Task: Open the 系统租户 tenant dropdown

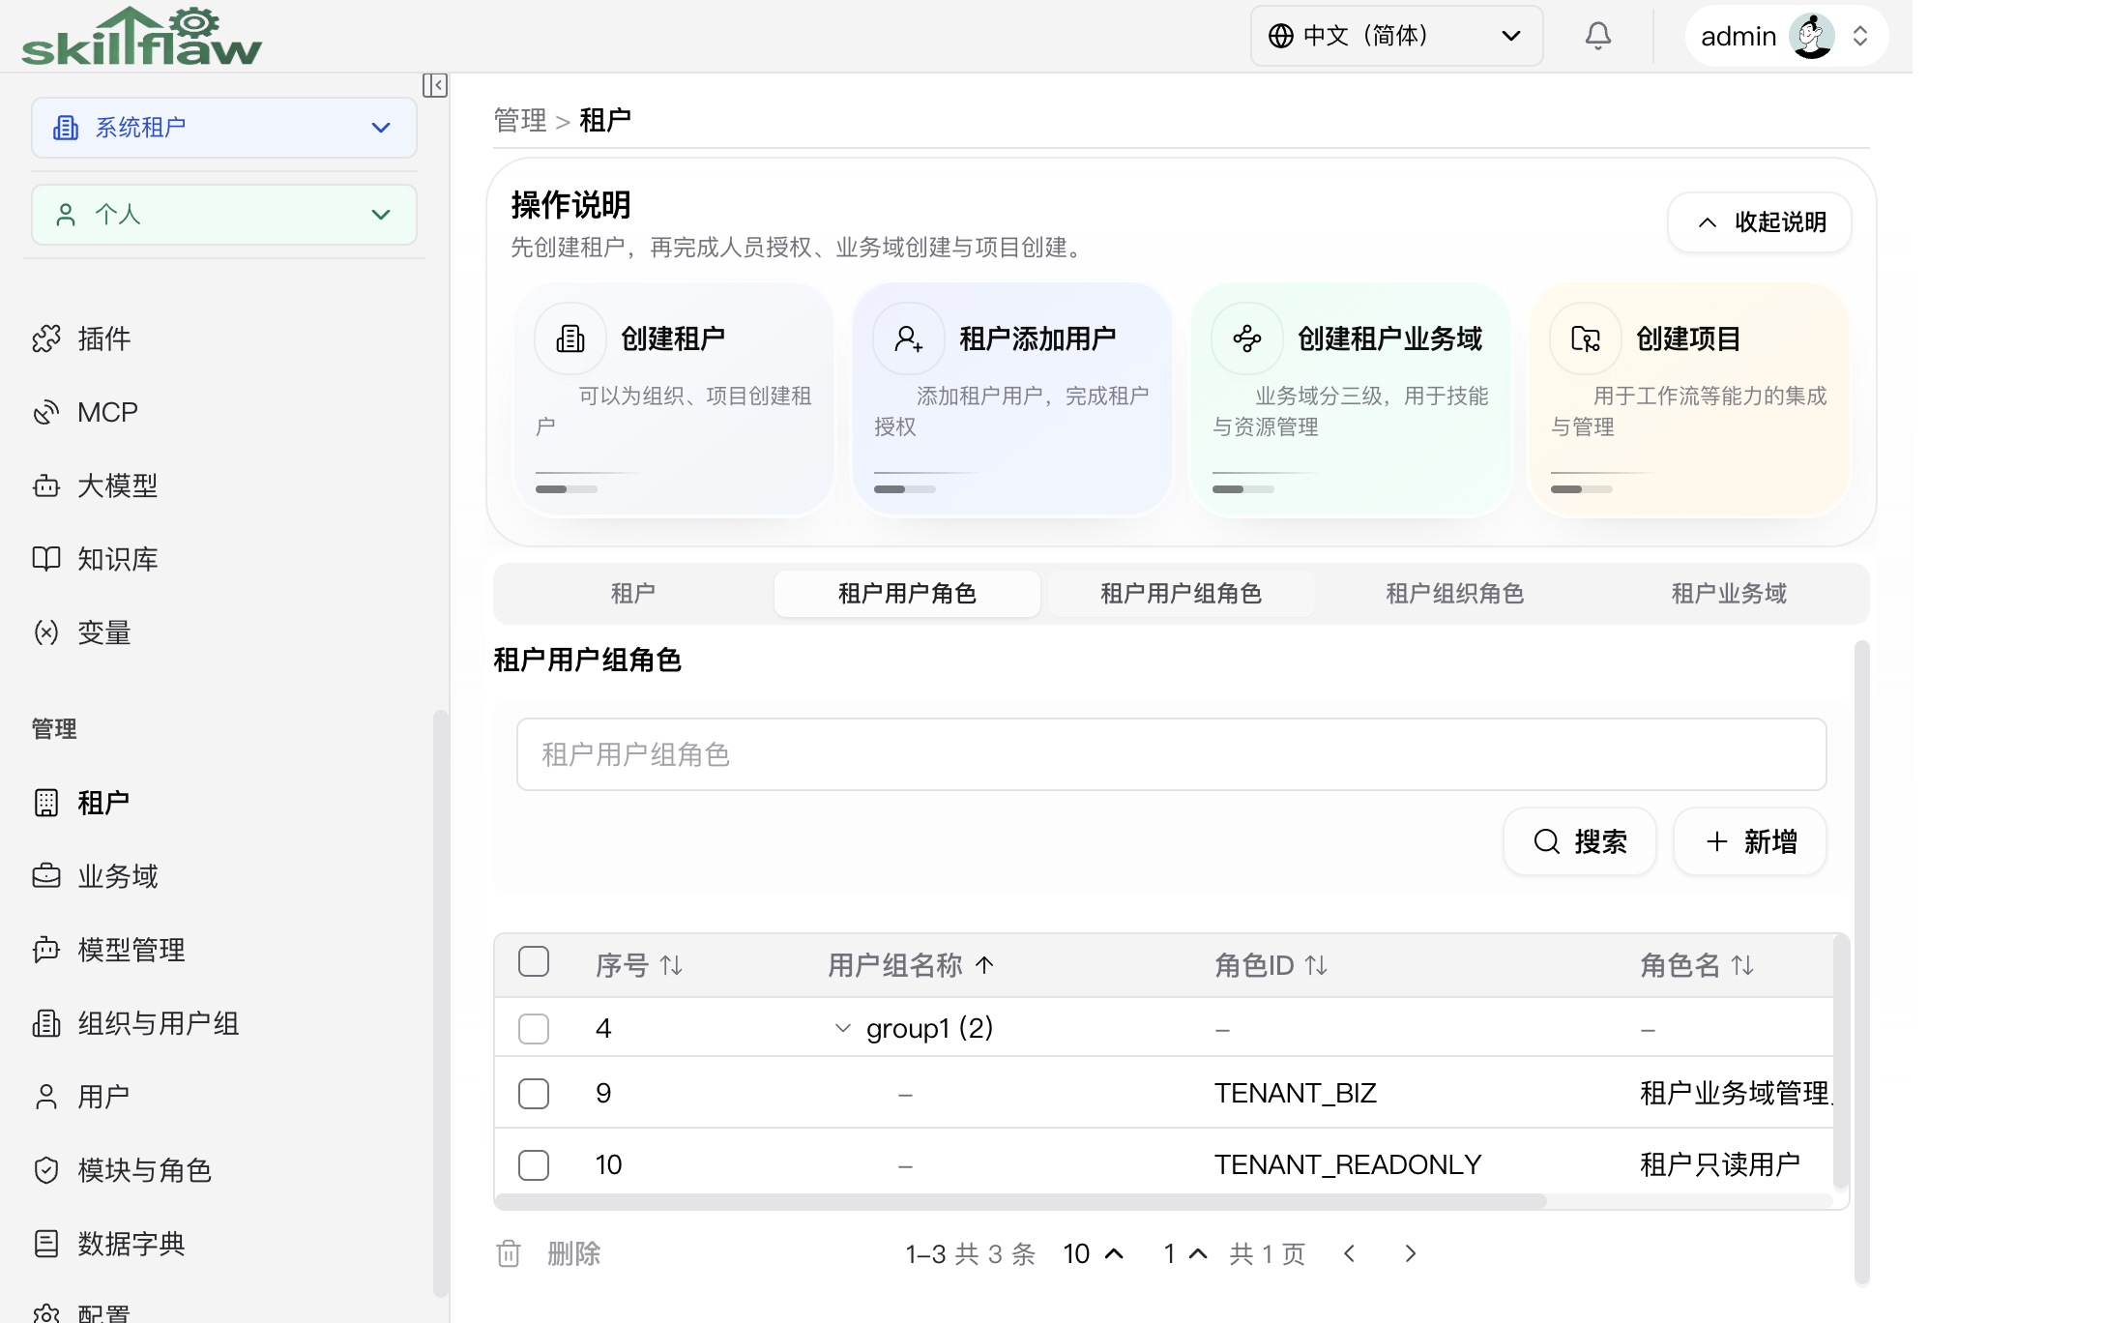Action: click(224, 128)
